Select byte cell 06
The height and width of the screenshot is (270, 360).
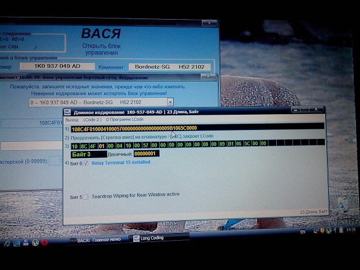click(238, 144)
